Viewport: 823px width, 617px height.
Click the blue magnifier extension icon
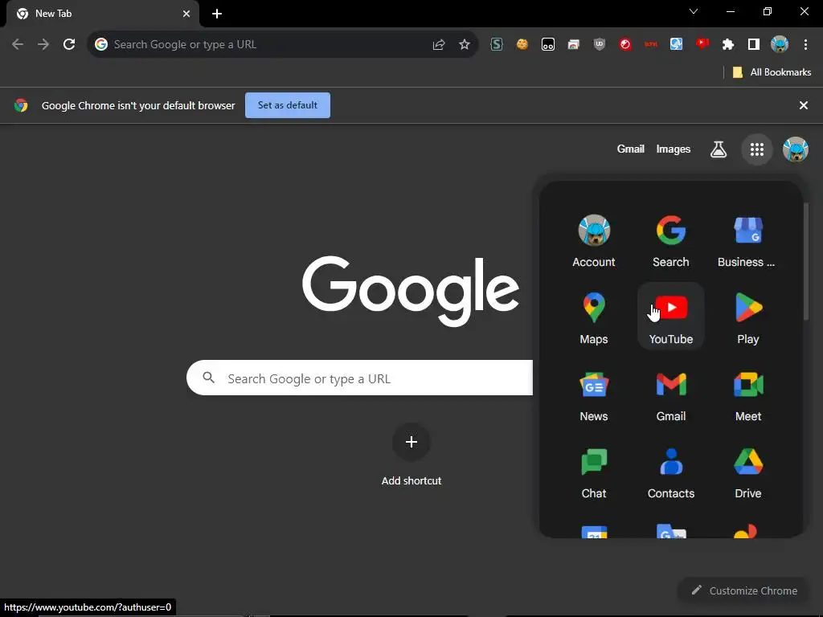tap(677, 45)
